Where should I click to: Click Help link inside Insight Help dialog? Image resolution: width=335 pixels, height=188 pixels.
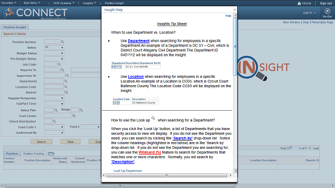coord(228,16)
